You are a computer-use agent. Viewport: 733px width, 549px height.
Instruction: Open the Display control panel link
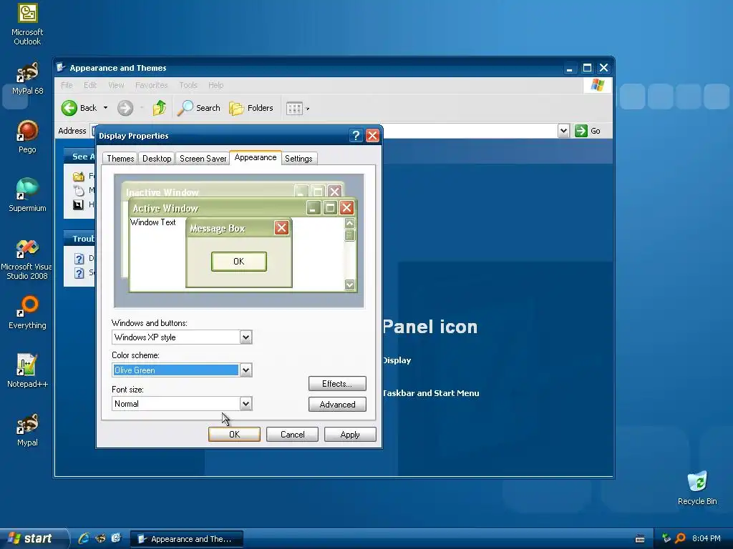(397, 360)
